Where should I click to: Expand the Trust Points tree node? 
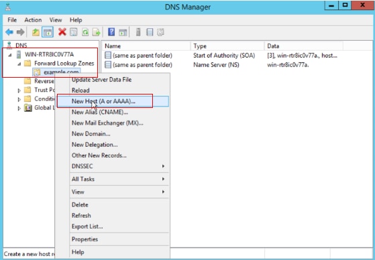pos(19,90)
